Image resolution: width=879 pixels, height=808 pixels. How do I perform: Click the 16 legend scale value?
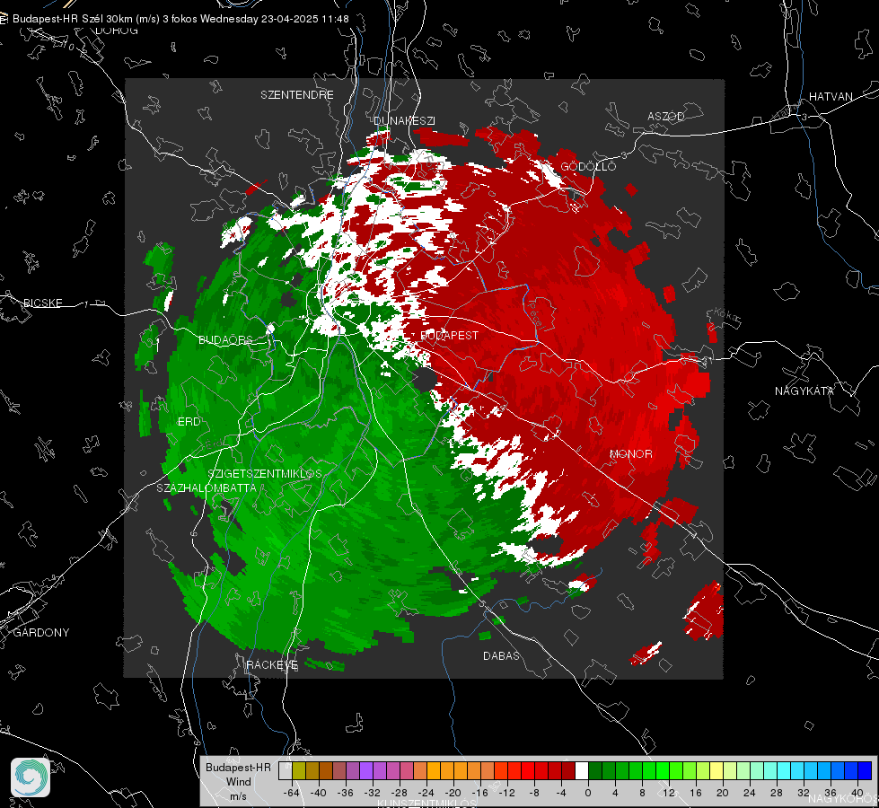coord(695,793)
